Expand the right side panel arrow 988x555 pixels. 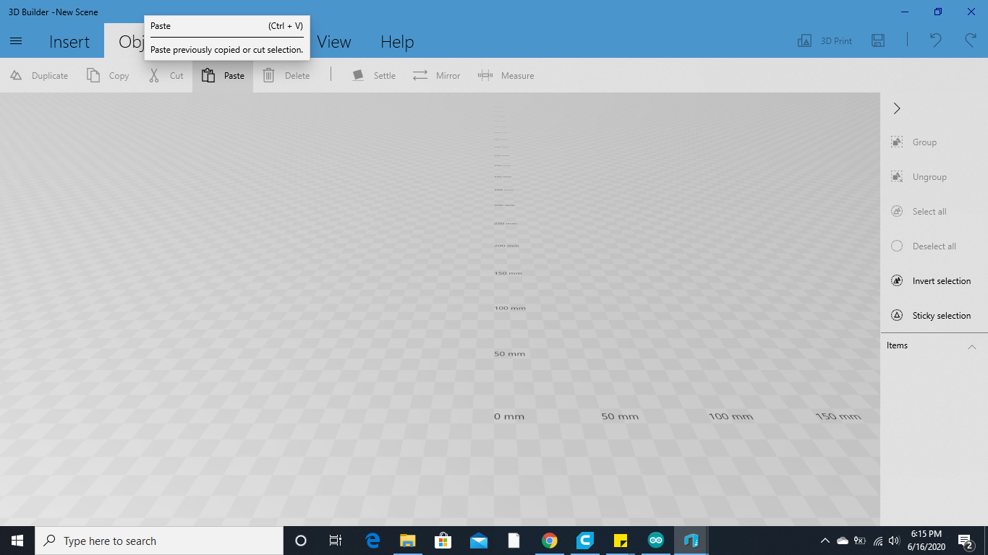[897, 108]
